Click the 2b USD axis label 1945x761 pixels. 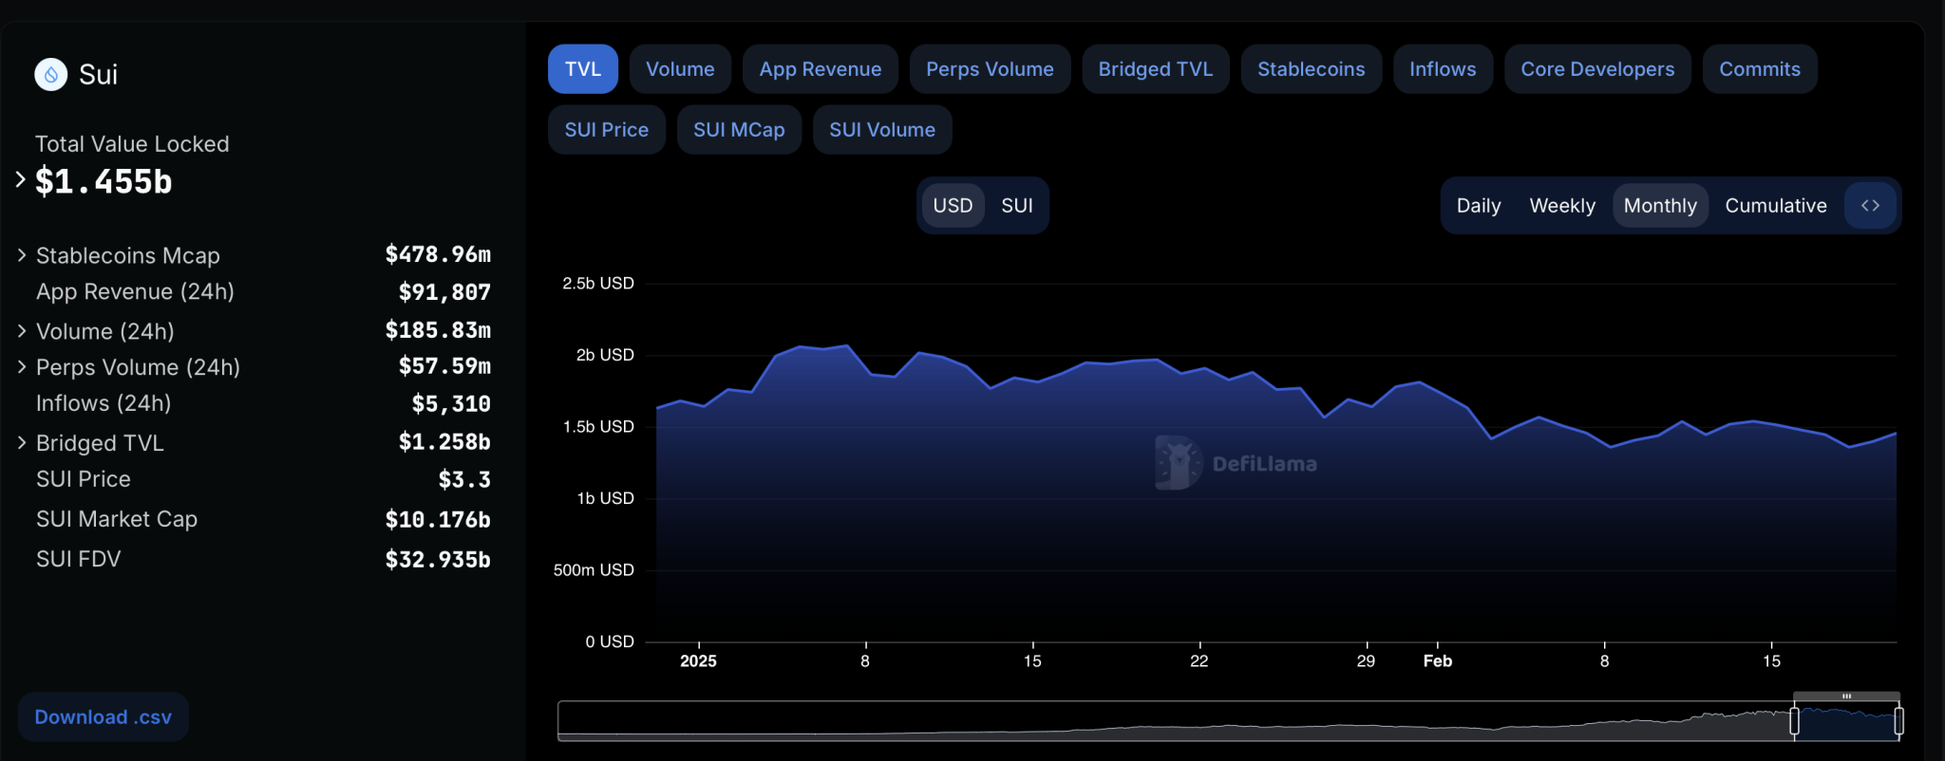(x=605, y=355)
